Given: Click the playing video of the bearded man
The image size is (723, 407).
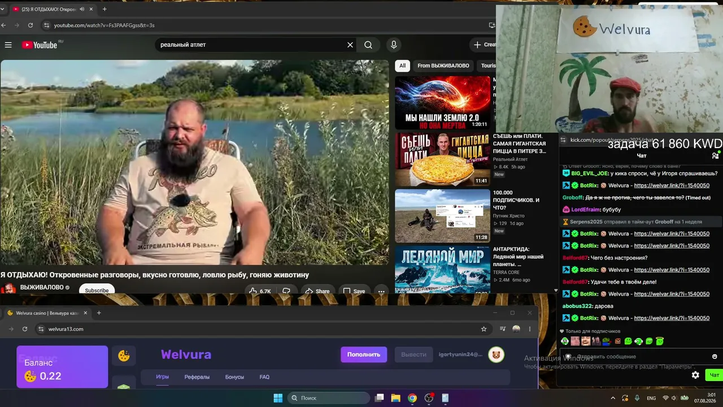Looking at the screenshot, I should tap(195, 162).
